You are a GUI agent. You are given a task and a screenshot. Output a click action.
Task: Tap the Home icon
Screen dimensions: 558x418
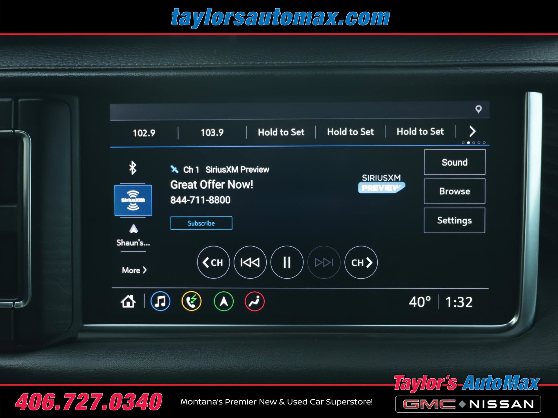pyautogui.click(x=128, y=301)
